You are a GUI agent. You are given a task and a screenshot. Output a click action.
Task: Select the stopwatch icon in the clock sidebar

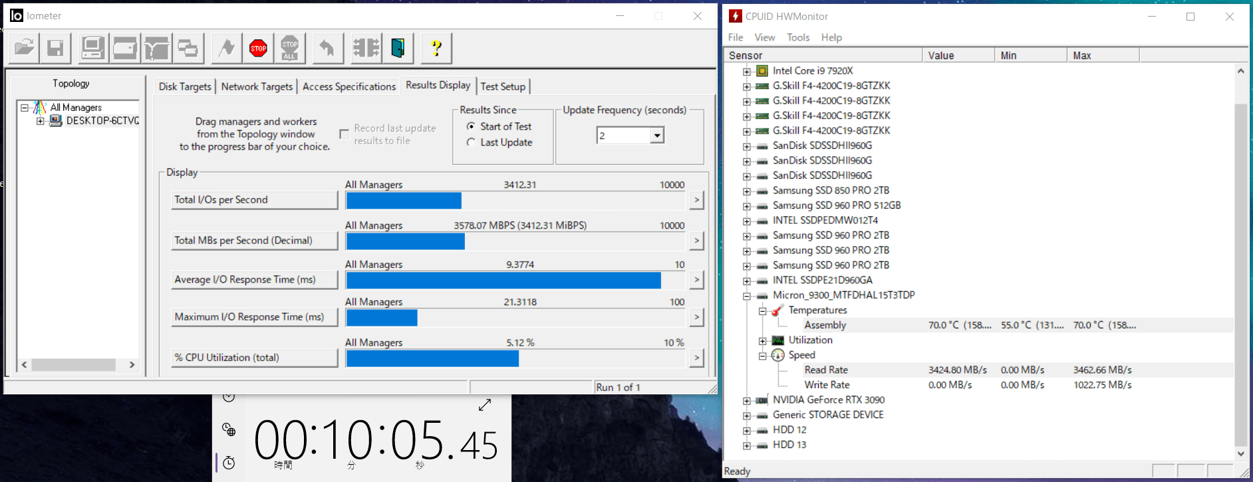click(x=229, y=463)
